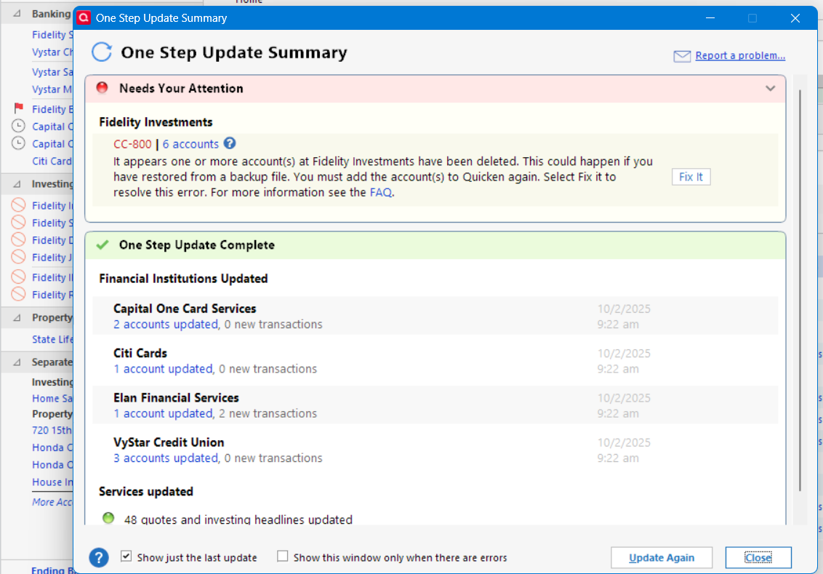Minimize the One Step Update Summary dialog
823x574 pixels.
[710, 18]
